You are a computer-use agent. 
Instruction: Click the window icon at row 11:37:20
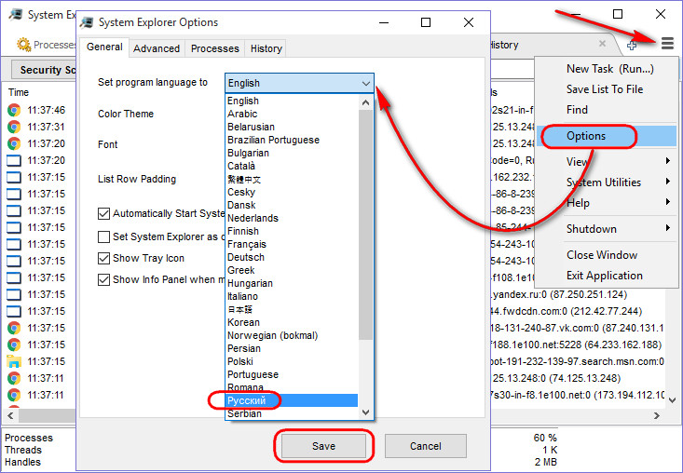14,160
